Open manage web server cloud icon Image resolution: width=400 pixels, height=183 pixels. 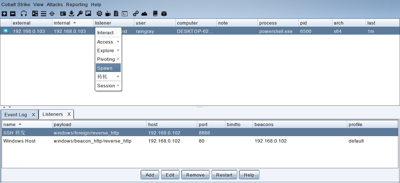(144, 13)
